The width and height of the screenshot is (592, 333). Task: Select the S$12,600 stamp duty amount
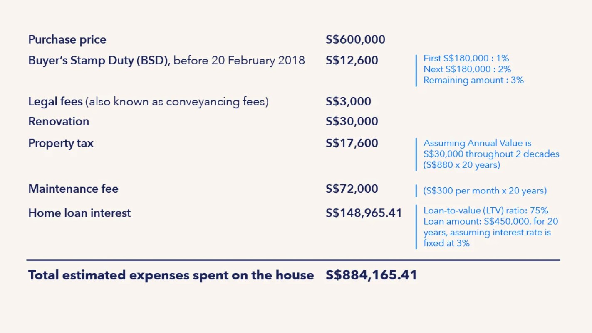pyautogui.click(x=352, y=61)
